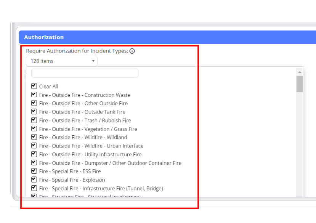Viewport: 316px width, 223px height.
Task: Toggle the Clear All checkbox
Action: (34, 86)
